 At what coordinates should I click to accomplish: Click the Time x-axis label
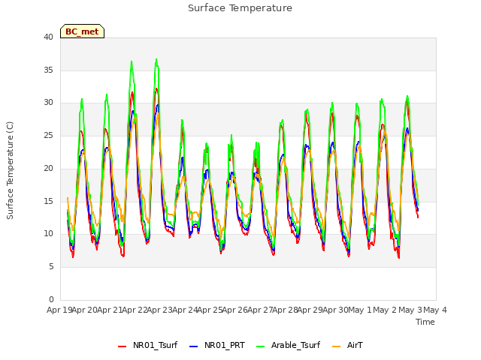(425, 322)
